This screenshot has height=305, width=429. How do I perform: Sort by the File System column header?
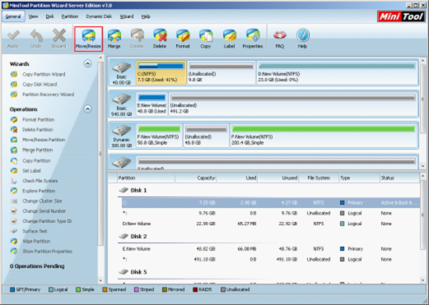click(x=319, y=178)
